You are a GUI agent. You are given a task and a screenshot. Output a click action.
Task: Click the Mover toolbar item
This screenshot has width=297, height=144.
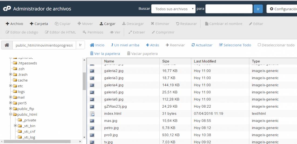point(85,24)
